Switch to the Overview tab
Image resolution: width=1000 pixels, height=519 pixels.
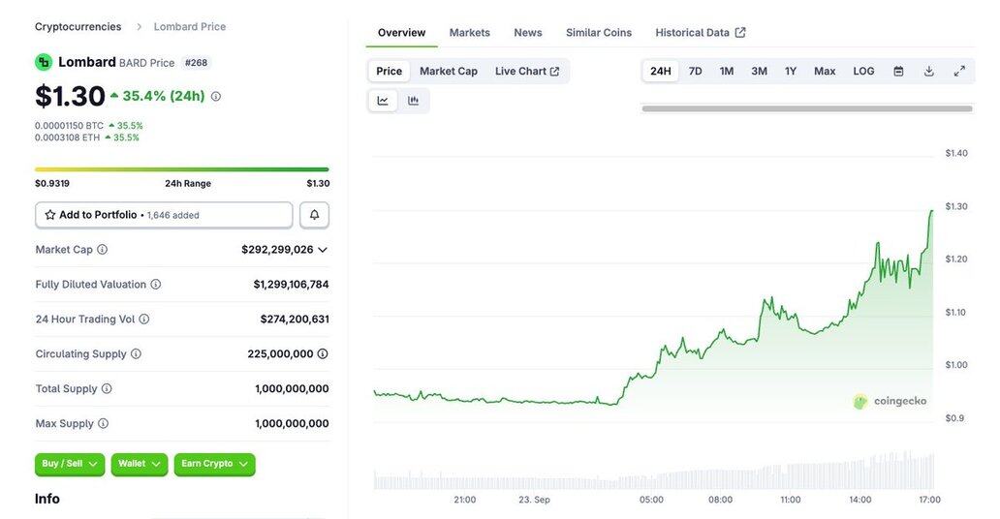(x=401, y=33)
